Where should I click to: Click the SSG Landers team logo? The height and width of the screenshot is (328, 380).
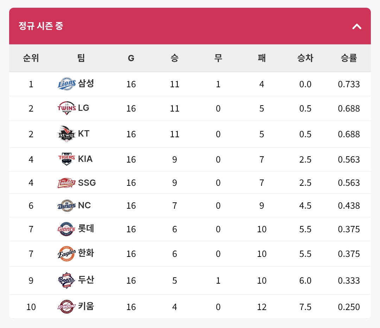click(x=66, y=183)
